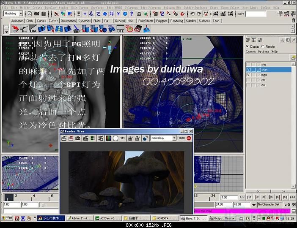Open the mental ray renderer dropdown
The height and width of the screenshot is (228, 297).
[x=174, y=138]
